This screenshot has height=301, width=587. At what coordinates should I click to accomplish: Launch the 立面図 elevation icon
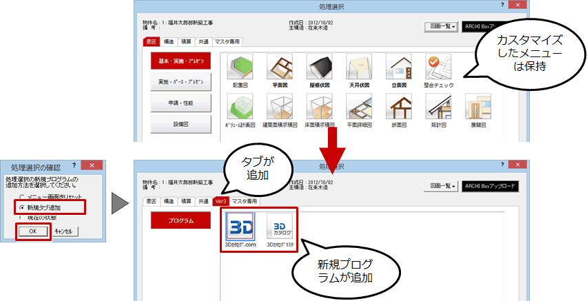point(398,68)
